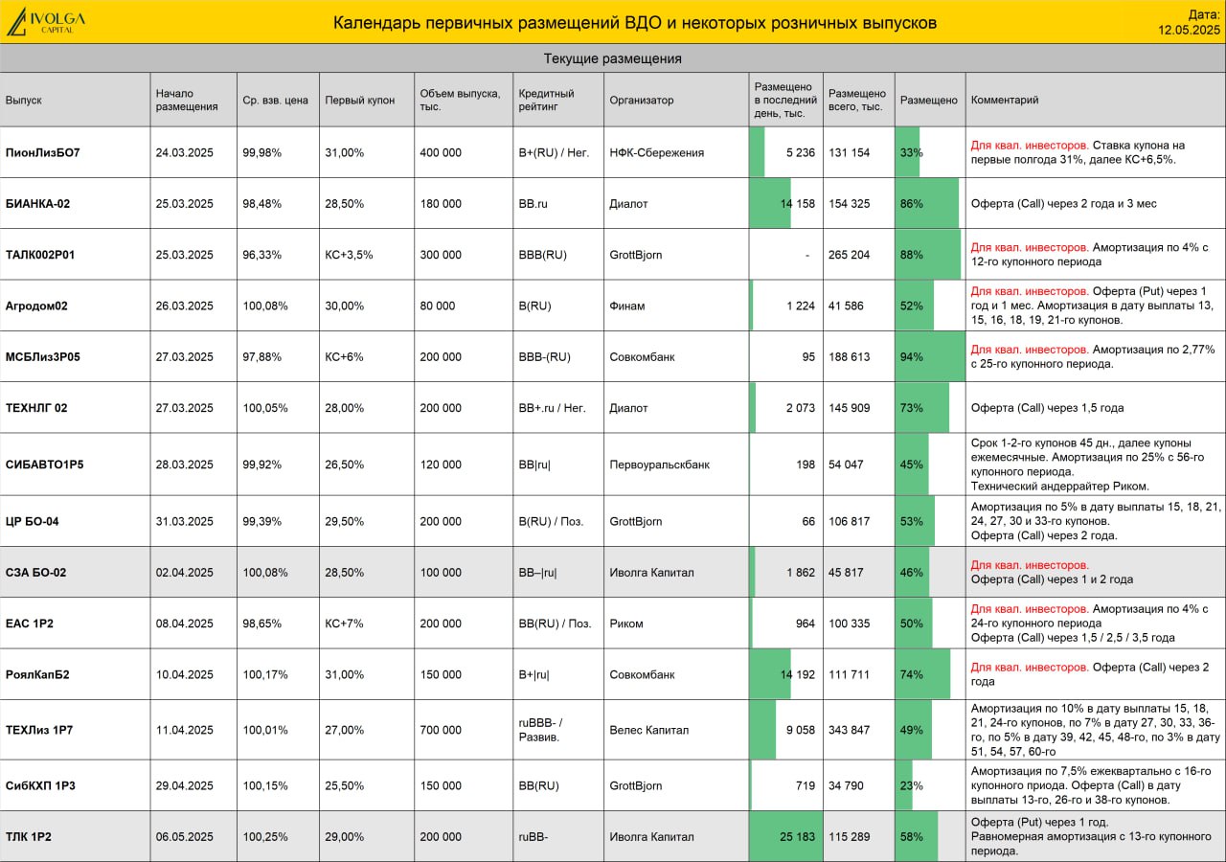Select the credit rating 'ruBBB- / Развив.'
1226x862 pixels.
pos(541,730)
